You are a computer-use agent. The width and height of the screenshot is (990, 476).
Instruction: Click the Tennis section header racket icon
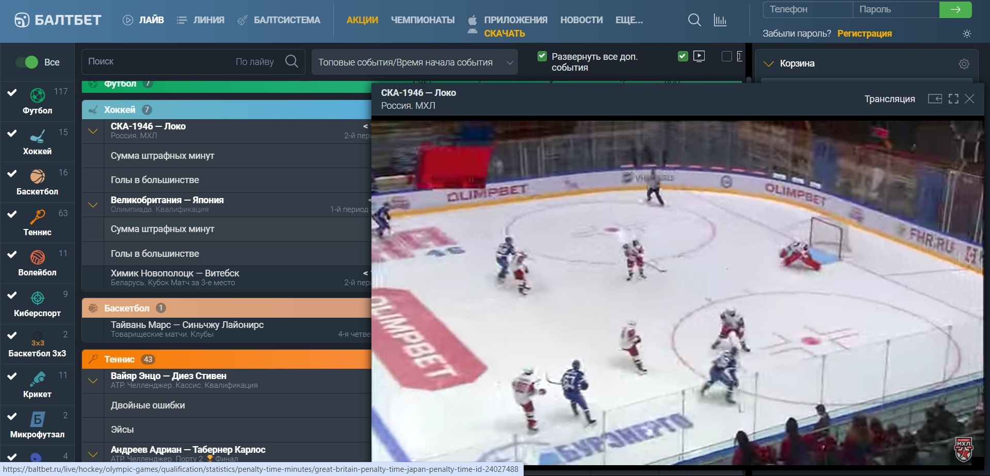click(93, 359)
